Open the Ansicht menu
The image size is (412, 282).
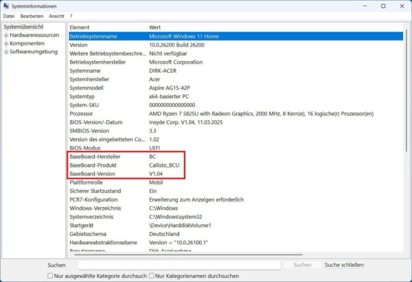pyautogui.click(x=56, y=16)
